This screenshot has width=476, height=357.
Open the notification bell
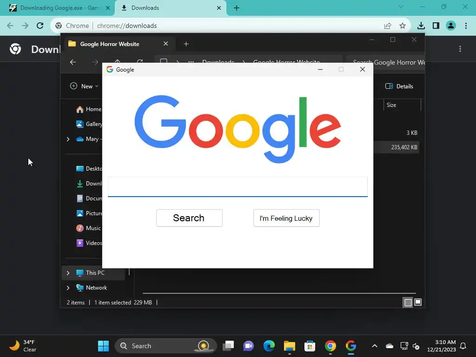point(463,346)
